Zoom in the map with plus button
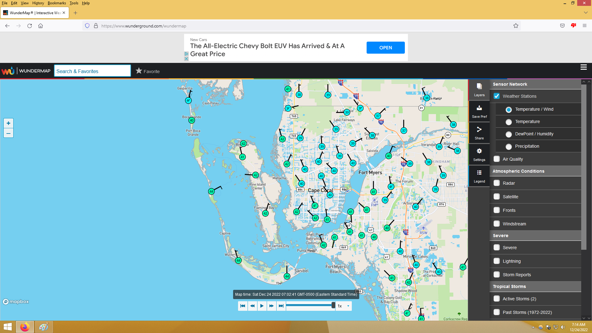 [x=8, y=123]
